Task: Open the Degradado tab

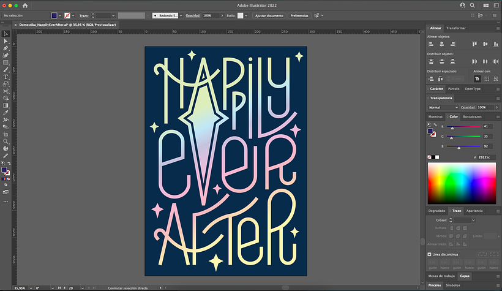Action: (x=436, y=211)
